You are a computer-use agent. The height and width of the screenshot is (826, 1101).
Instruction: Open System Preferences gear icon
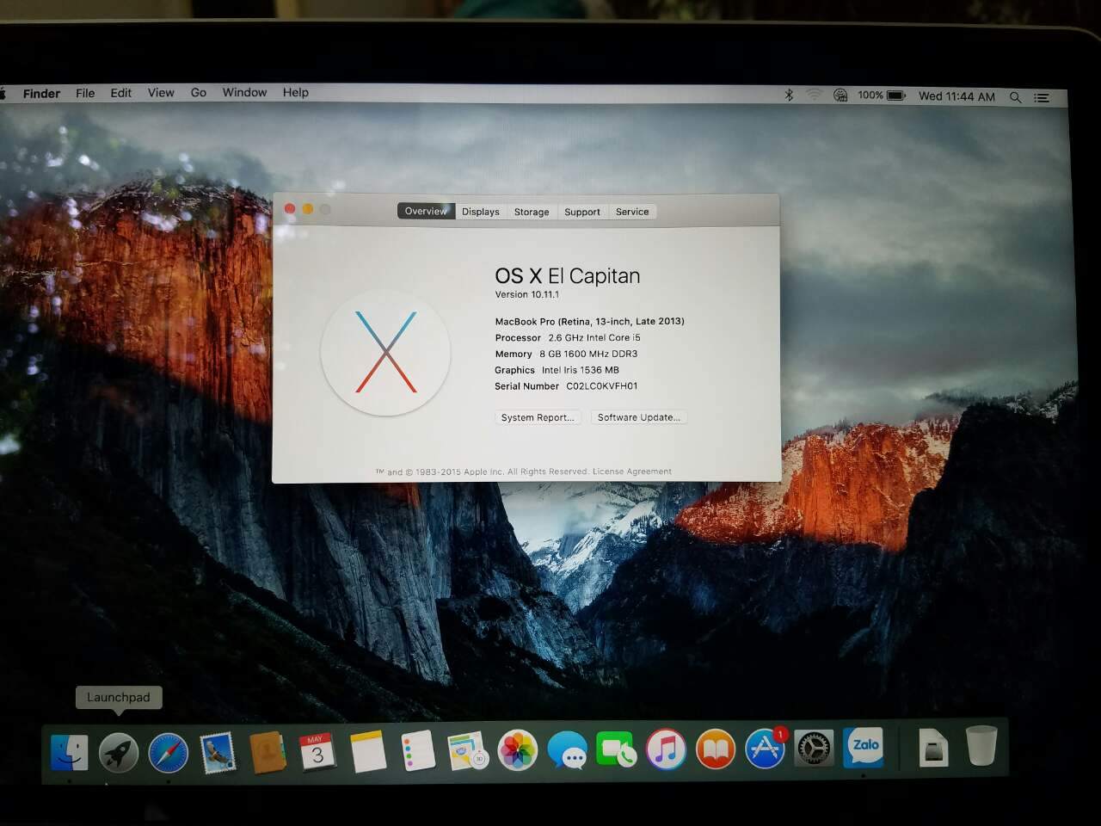[814, 749]
